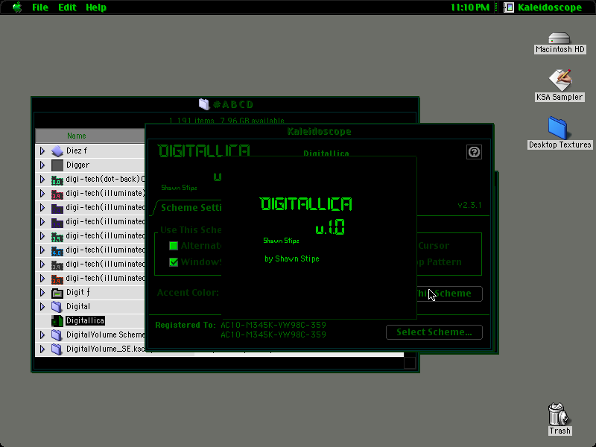The image size is (596, 447).
Task: Uncheck the Windows checkbox in Kaleidoscope
Action: click(x=174, y=262)
